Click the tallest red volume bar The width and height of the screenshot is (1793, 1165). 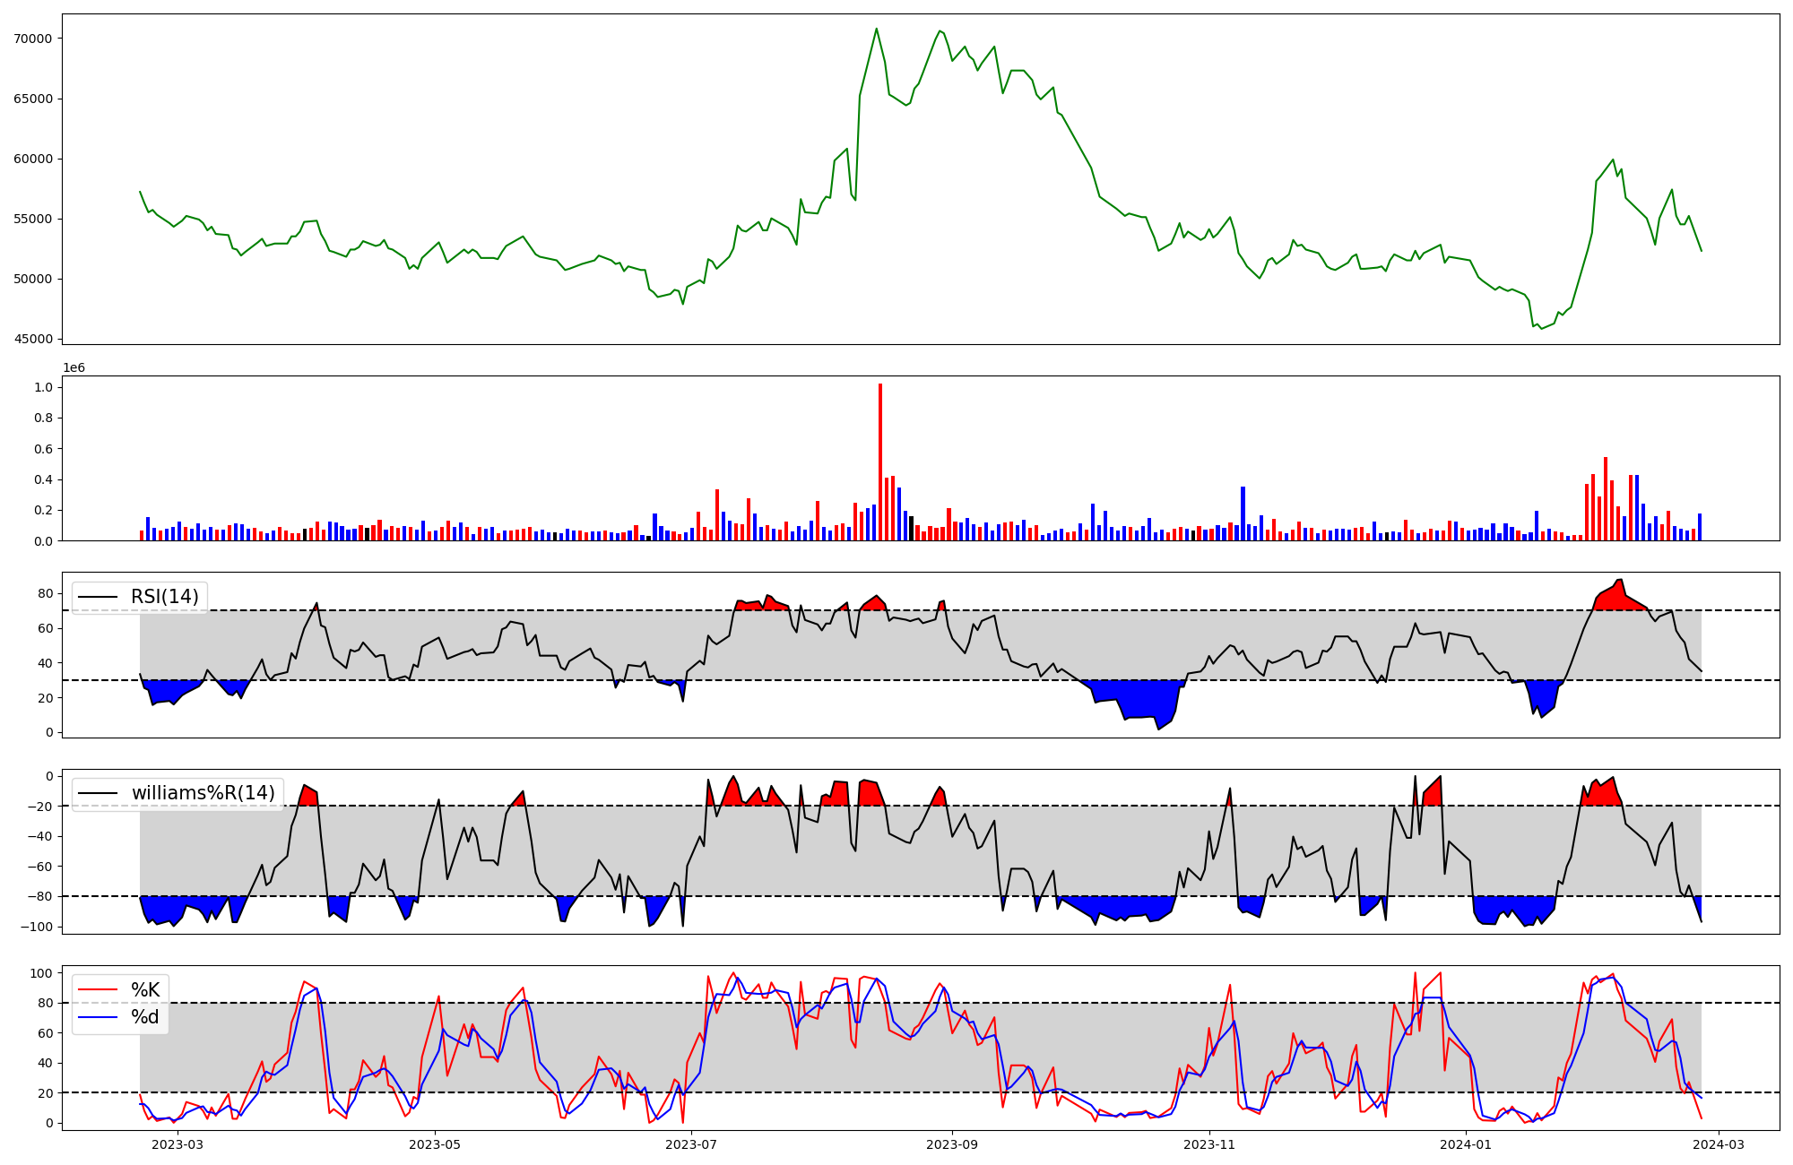point(880,462)
